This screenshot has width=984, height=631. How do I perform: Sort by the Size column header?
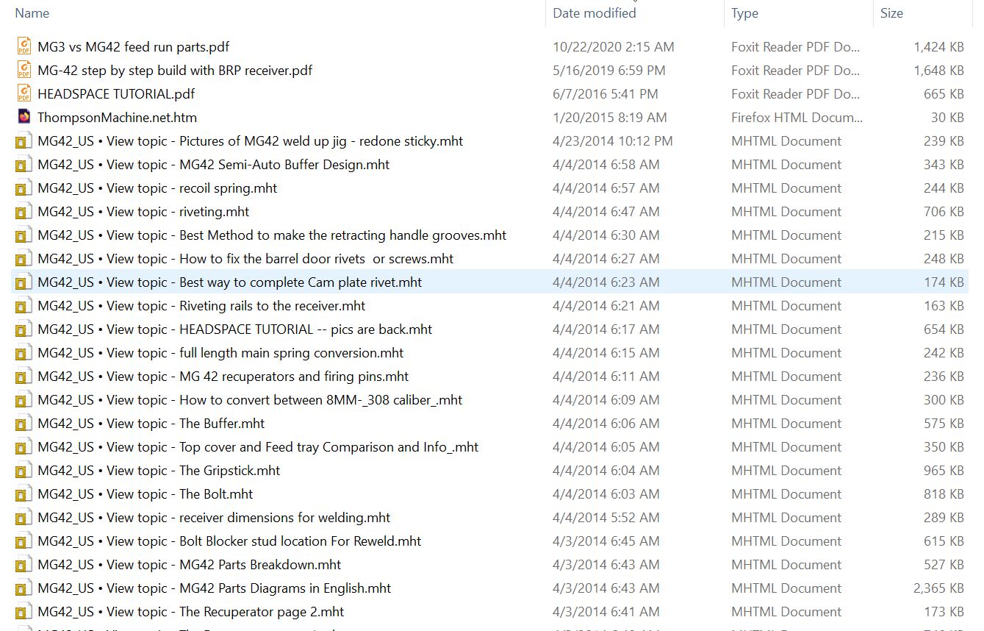(891, 13)
